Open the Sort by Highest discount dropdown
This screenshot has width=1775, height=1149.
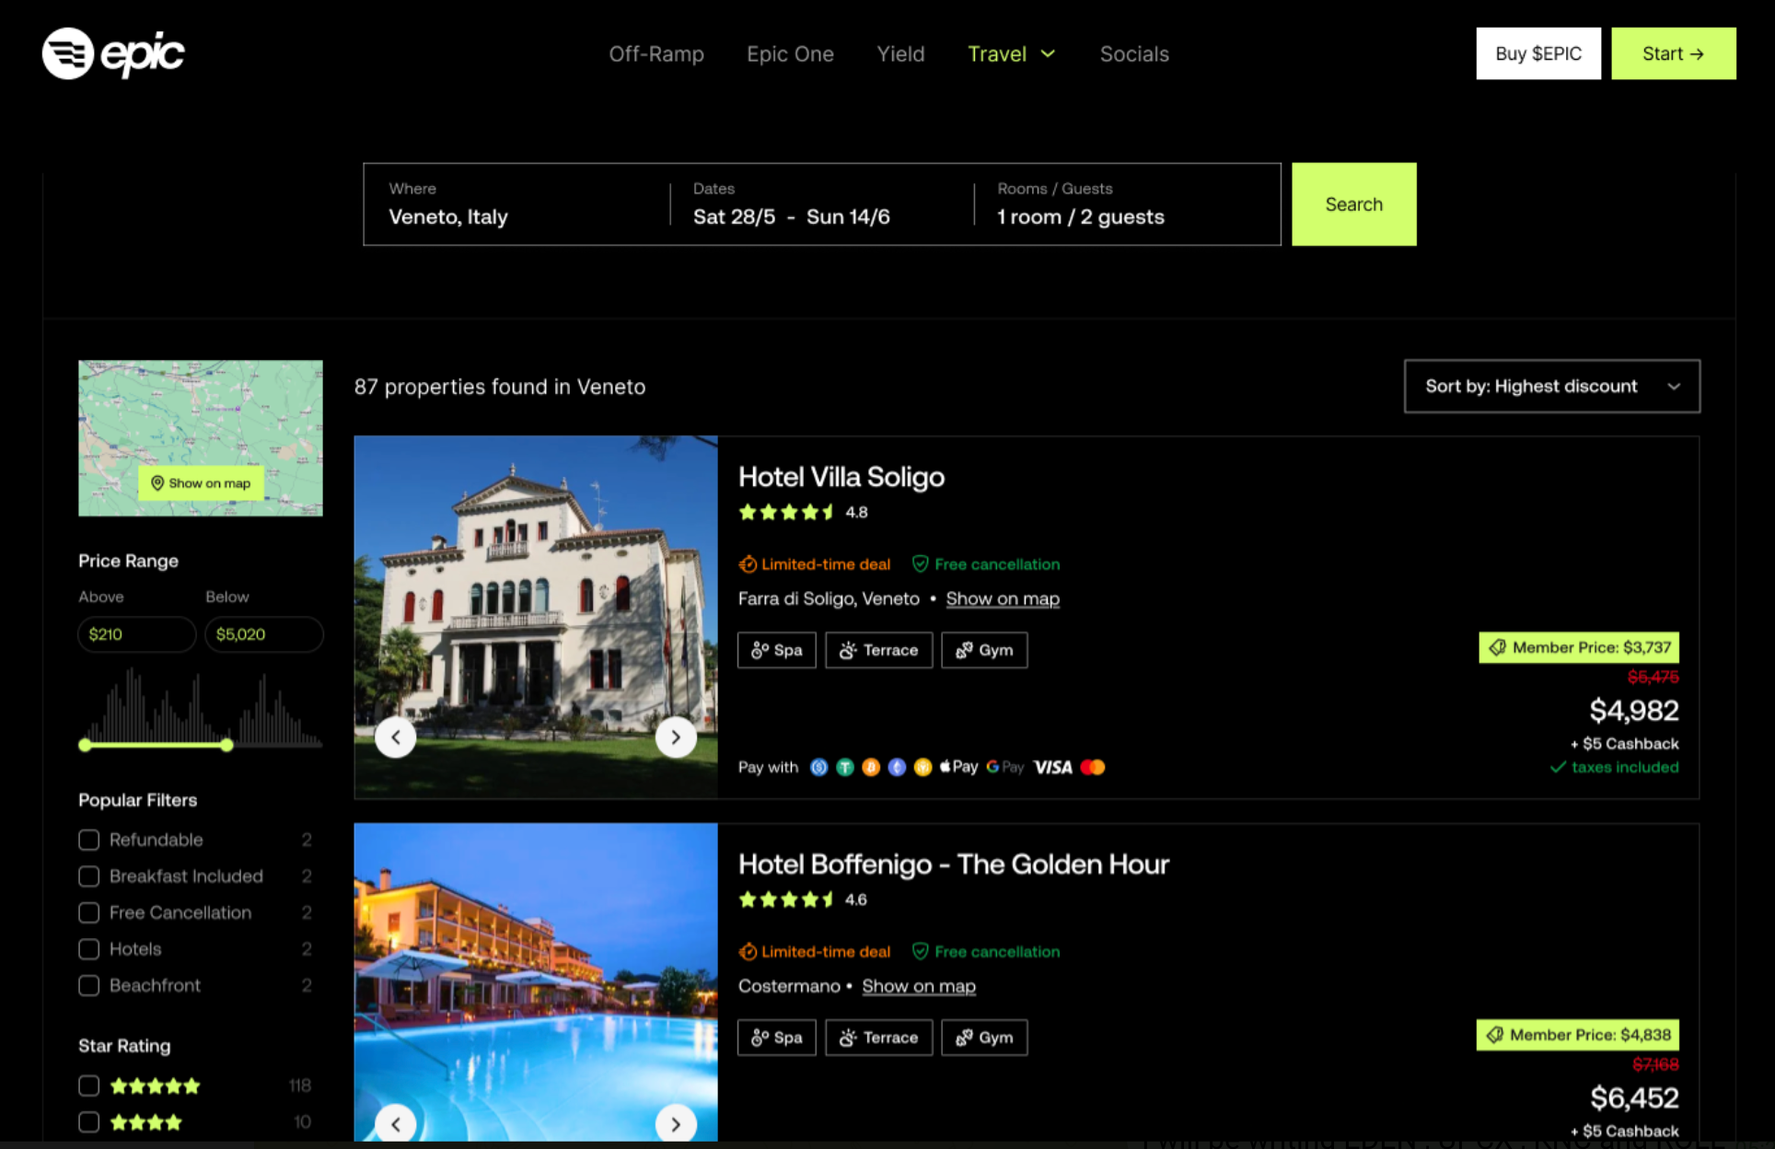pos(1552,386)
